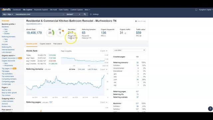Open Top content in the sidebar
213x120 pixels.
(x=6, y=95)
